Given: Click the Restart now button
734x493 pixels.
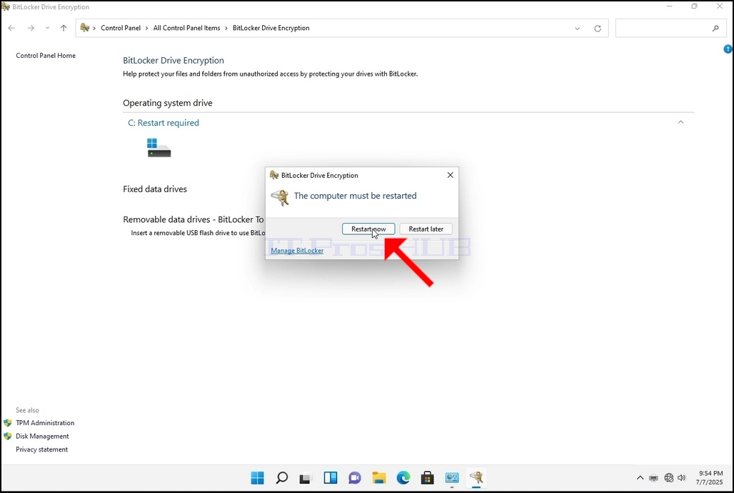Looking at the screenshot, I should tap(368, 229).
